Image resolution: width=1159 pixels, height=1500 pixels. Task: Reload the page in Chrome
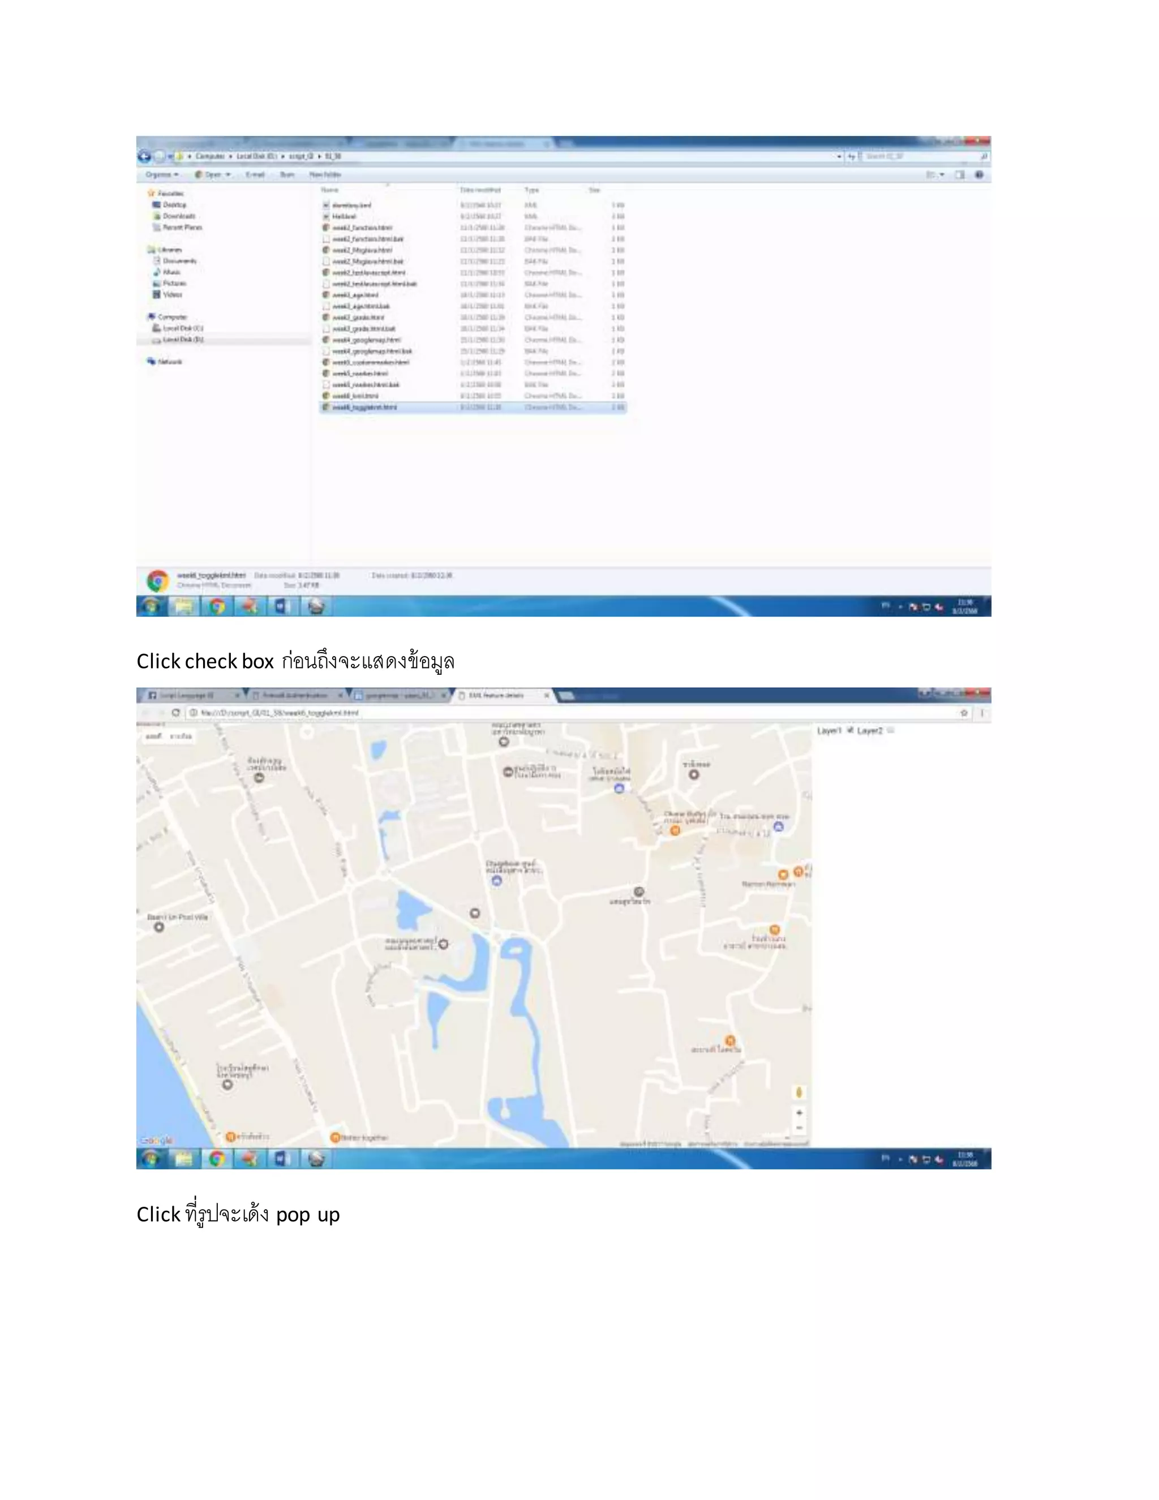pyautogui.click(x=176, y=713)
